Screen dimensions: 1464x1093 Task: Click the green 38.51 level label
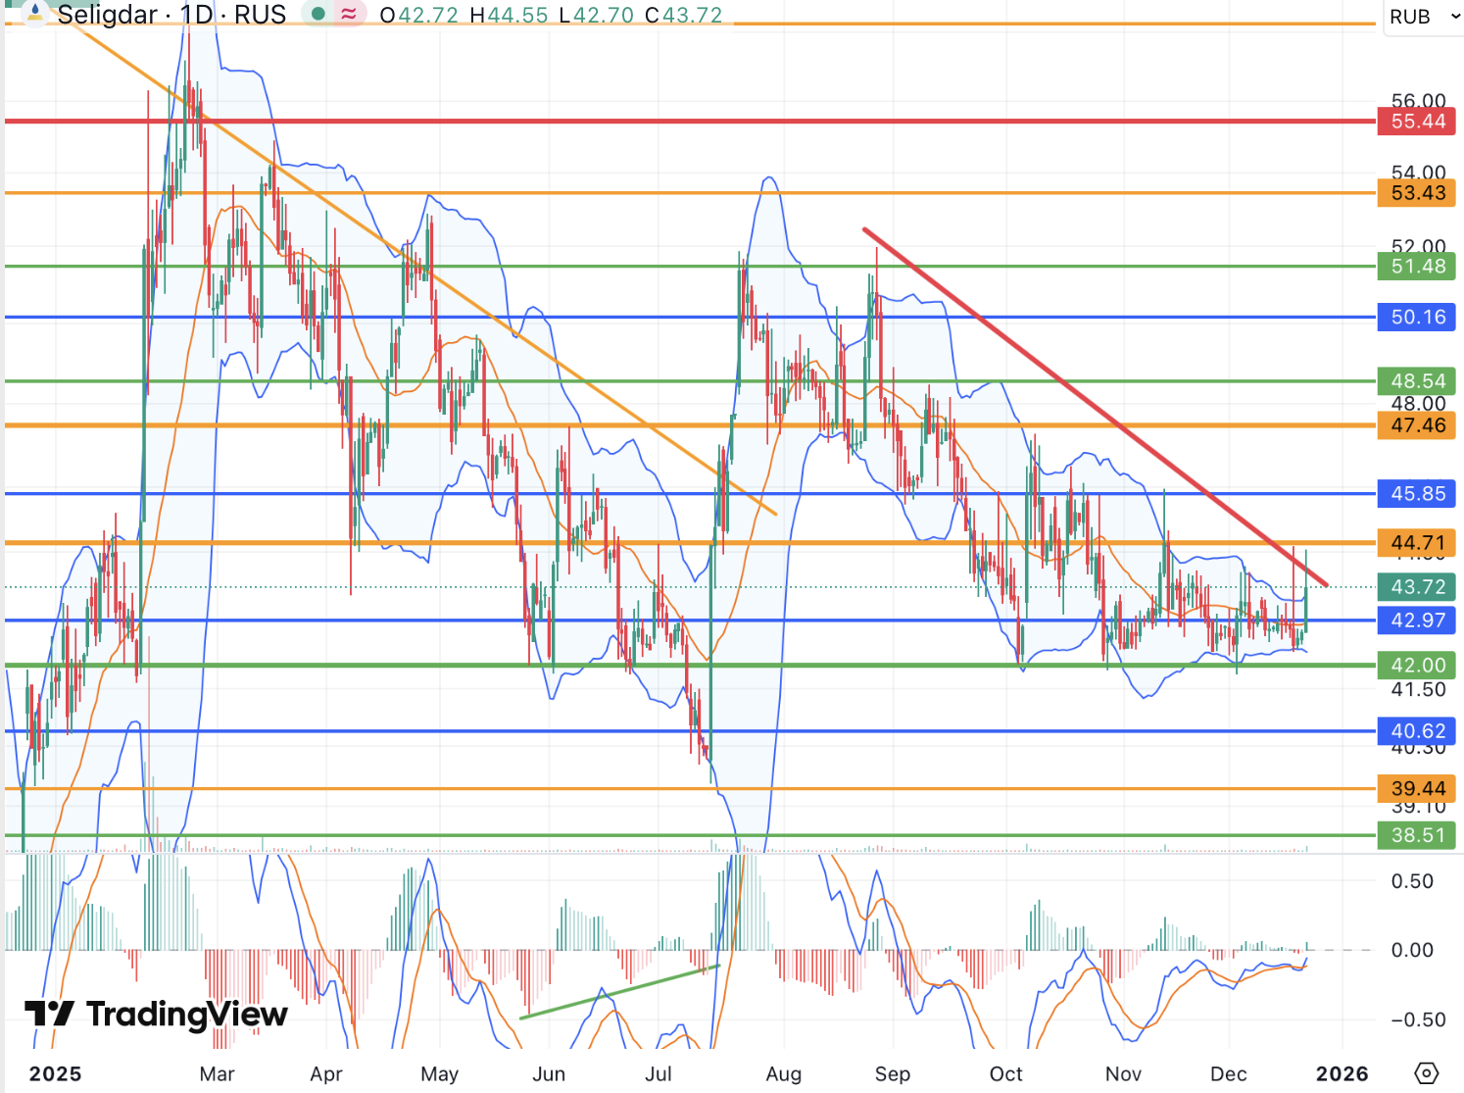pyautogui.click(x=1417, y=835)
